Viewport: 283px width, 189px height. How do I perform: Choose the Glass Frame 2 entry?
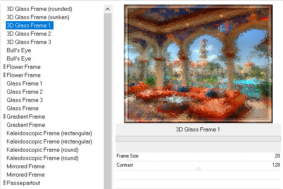click(x=24, y=92)
